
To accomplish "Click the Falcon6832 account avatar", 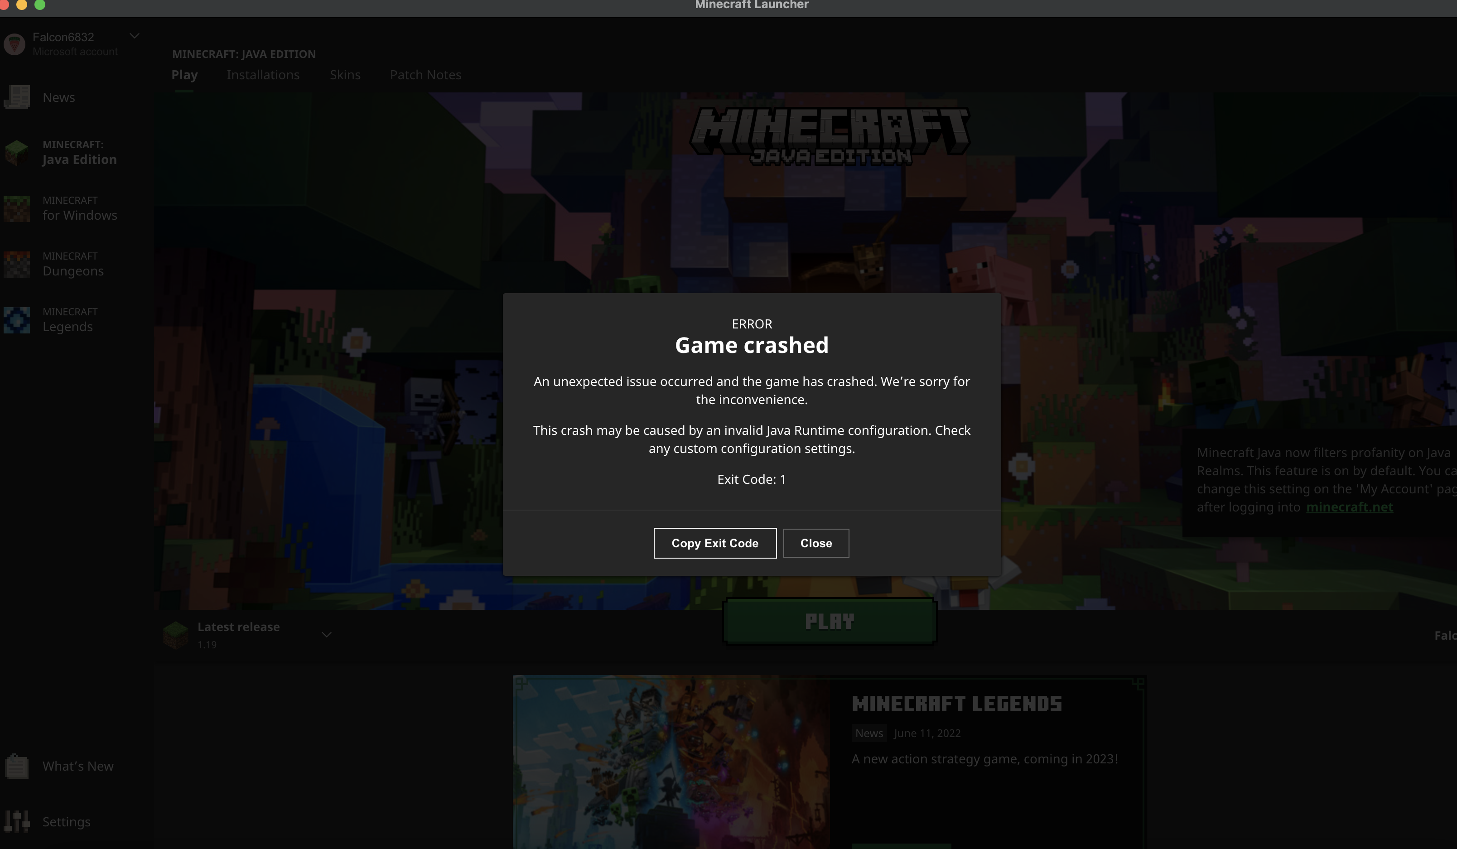I will 14,44.
